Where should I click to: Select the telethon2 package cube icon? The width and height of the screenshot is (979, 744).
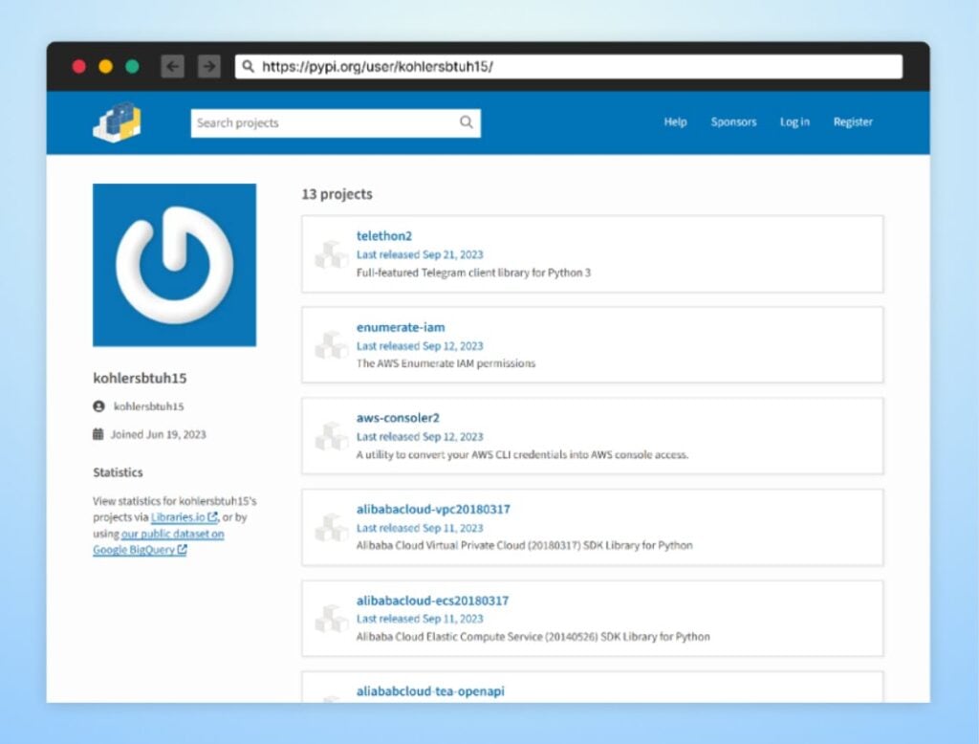[x=331, y=254]
